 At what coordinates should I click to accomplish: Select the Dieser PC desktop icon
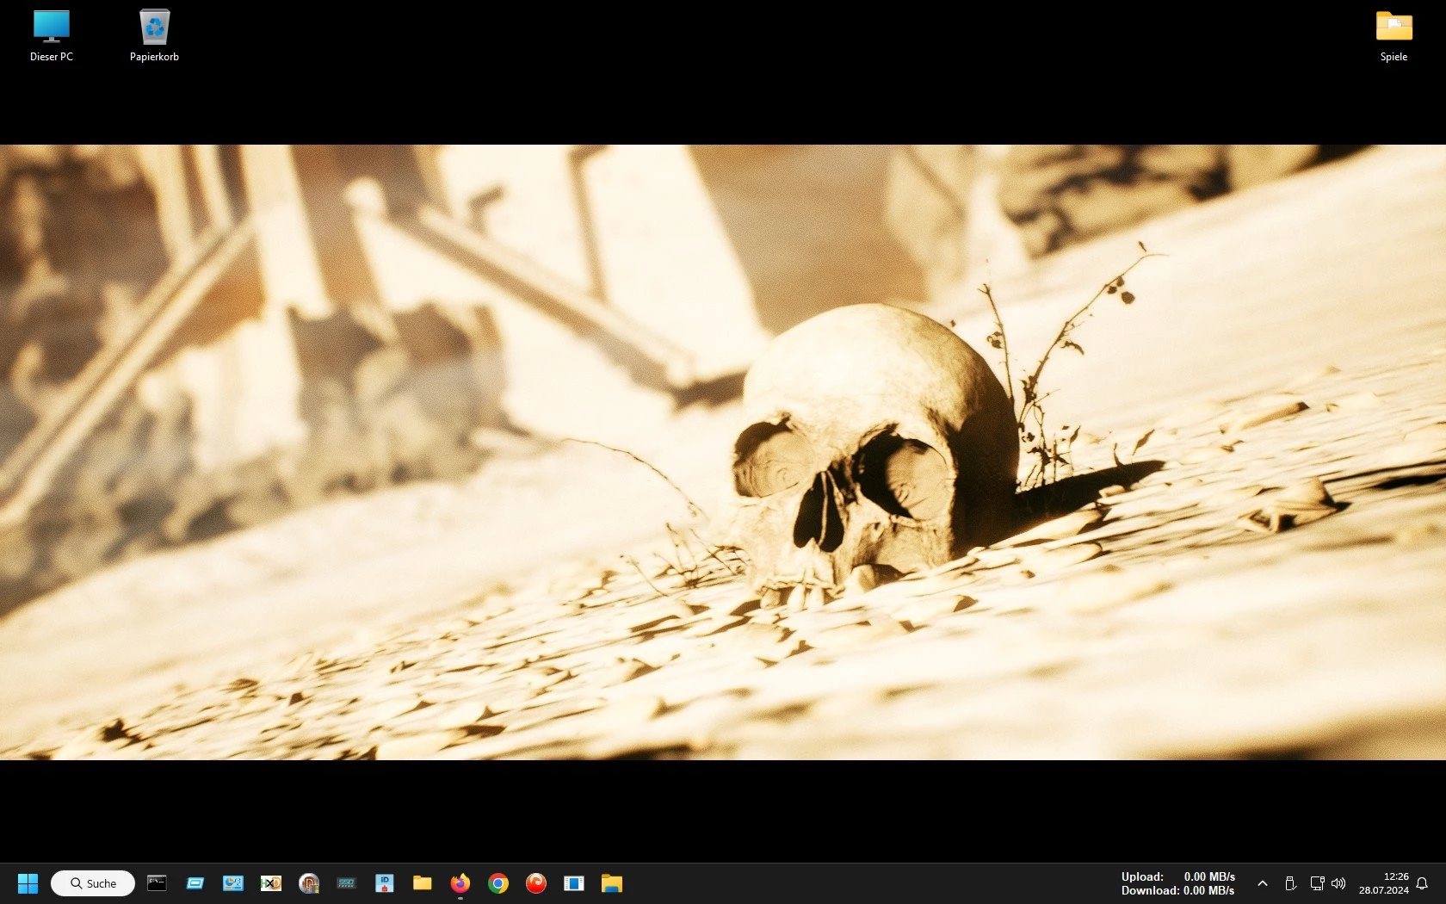(52, 36)
